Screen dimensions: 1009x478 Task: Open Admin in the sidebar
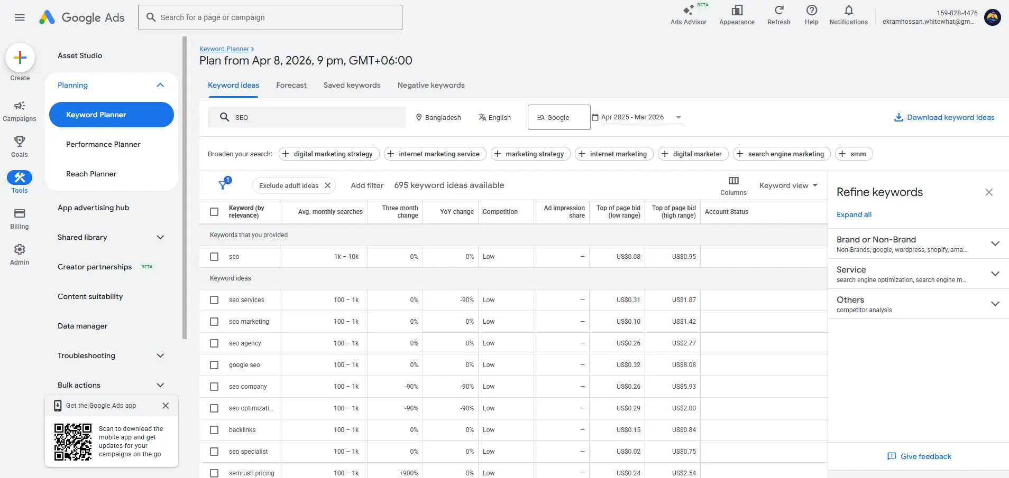point(20,255)
